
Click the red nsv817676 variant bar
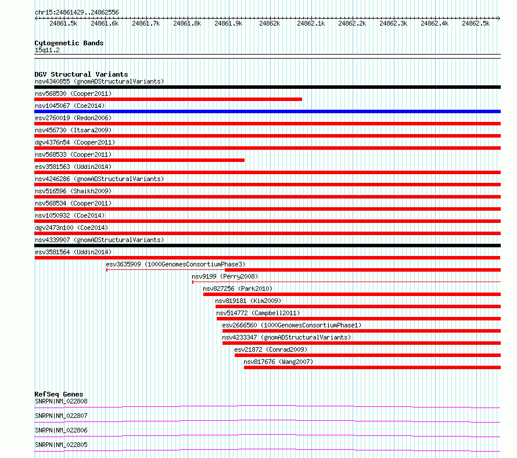point(372,367)
